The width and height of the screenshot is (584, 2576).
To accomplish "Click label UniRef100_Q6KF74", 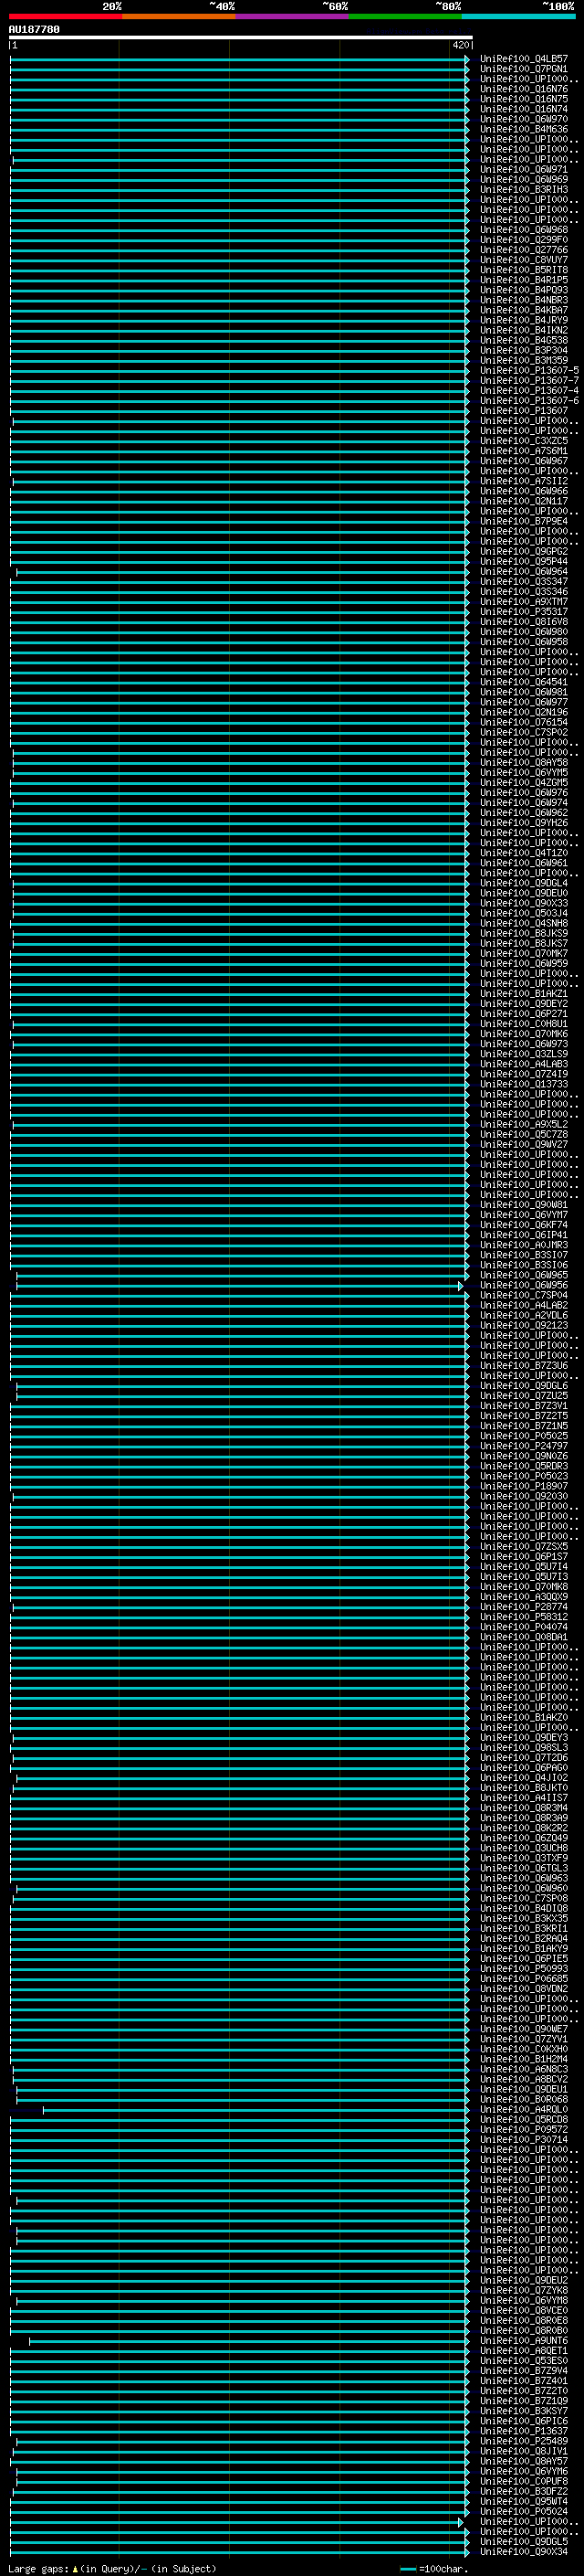I will coord(524,1225).
